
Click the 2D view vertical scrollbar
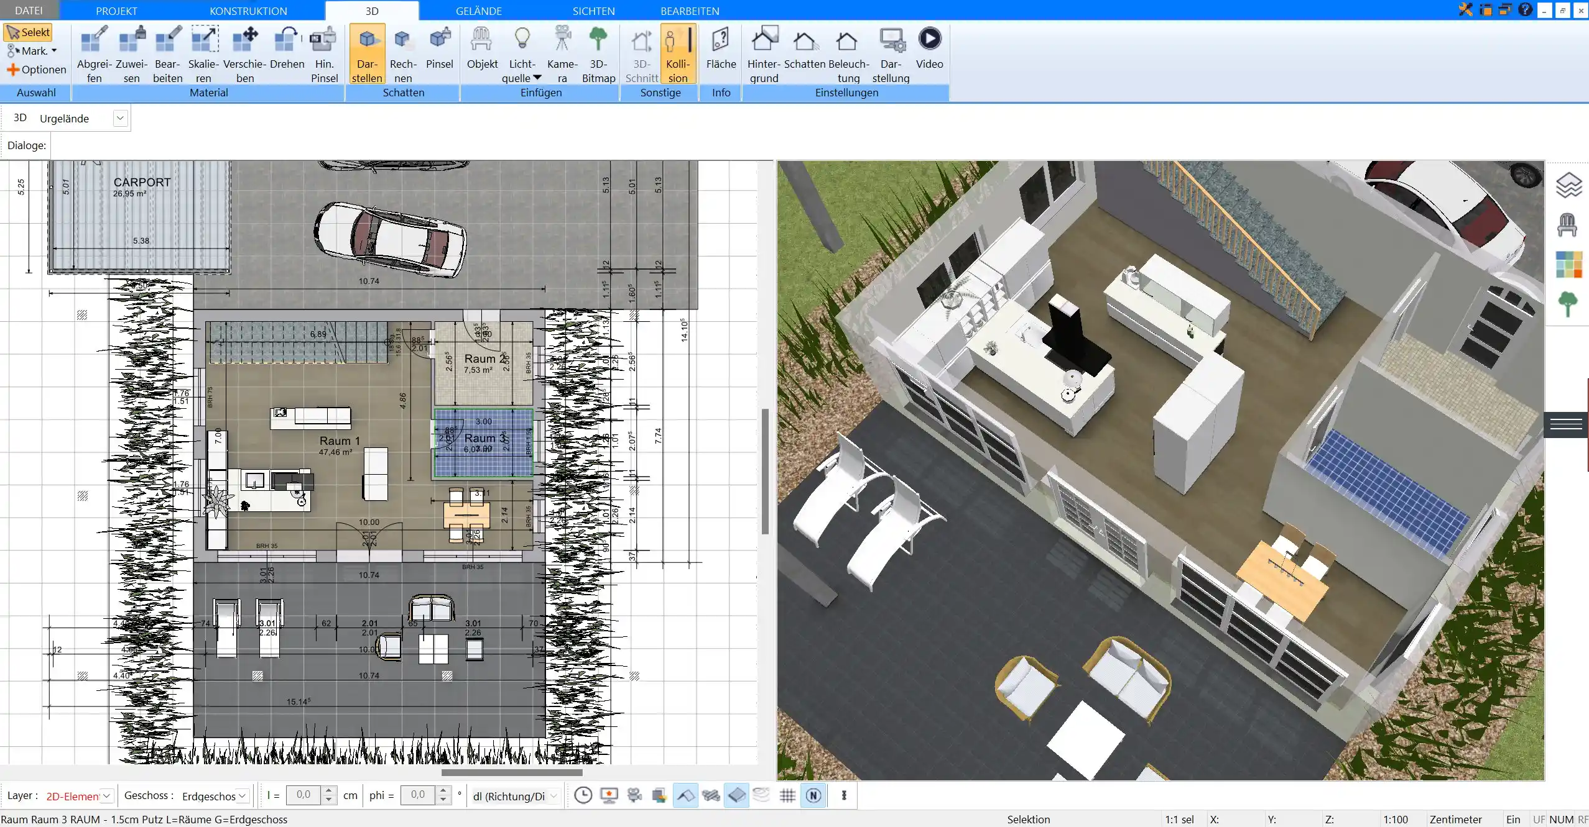pyautogui.click(x=765, y=471)
